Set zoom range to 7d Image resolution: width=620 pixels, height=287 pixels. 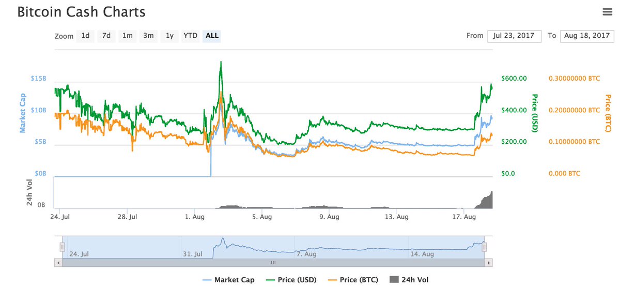click(106, 36)
